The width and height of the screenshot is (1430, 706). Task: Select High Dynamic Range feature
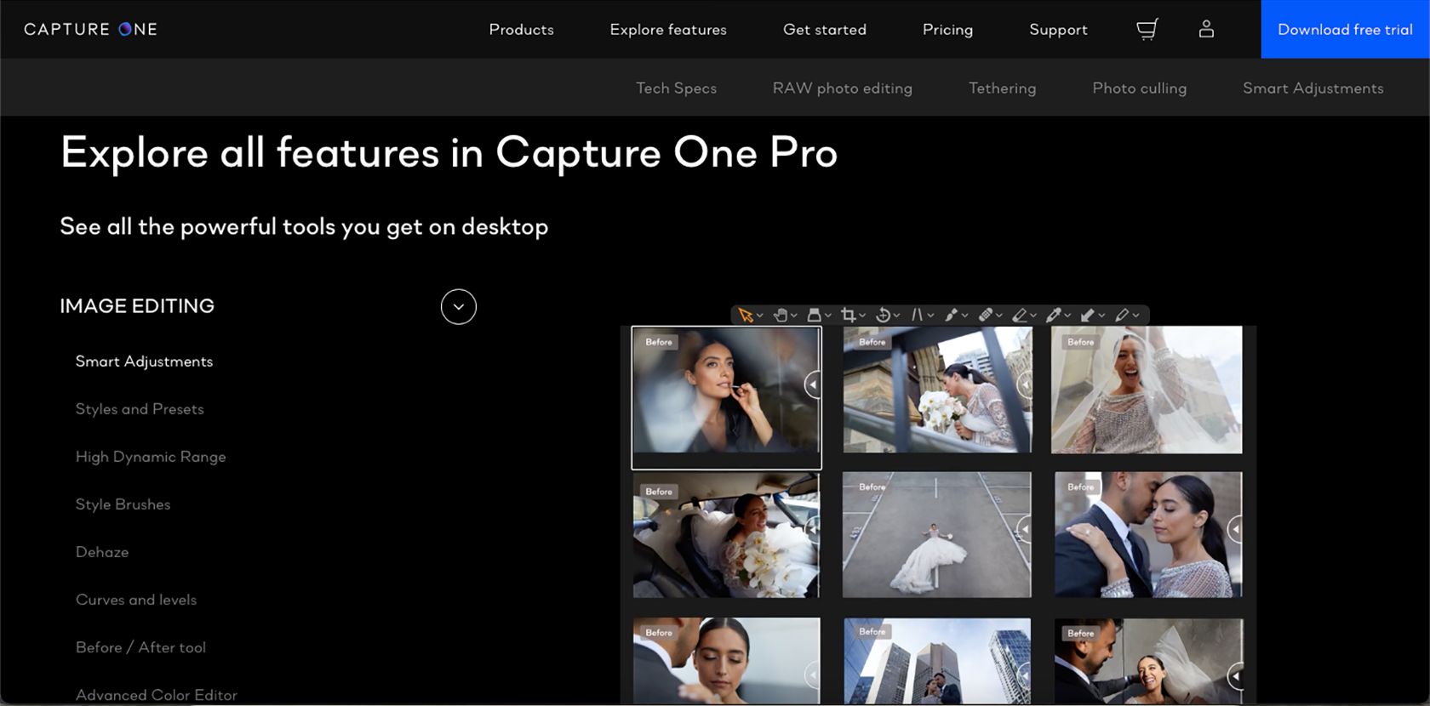click(151, 457)
